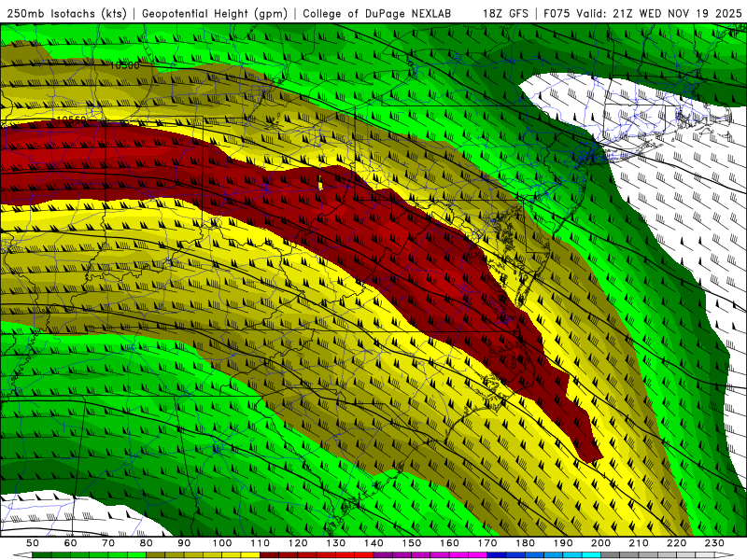Click the 10560 height contour label

click(72, 120)
